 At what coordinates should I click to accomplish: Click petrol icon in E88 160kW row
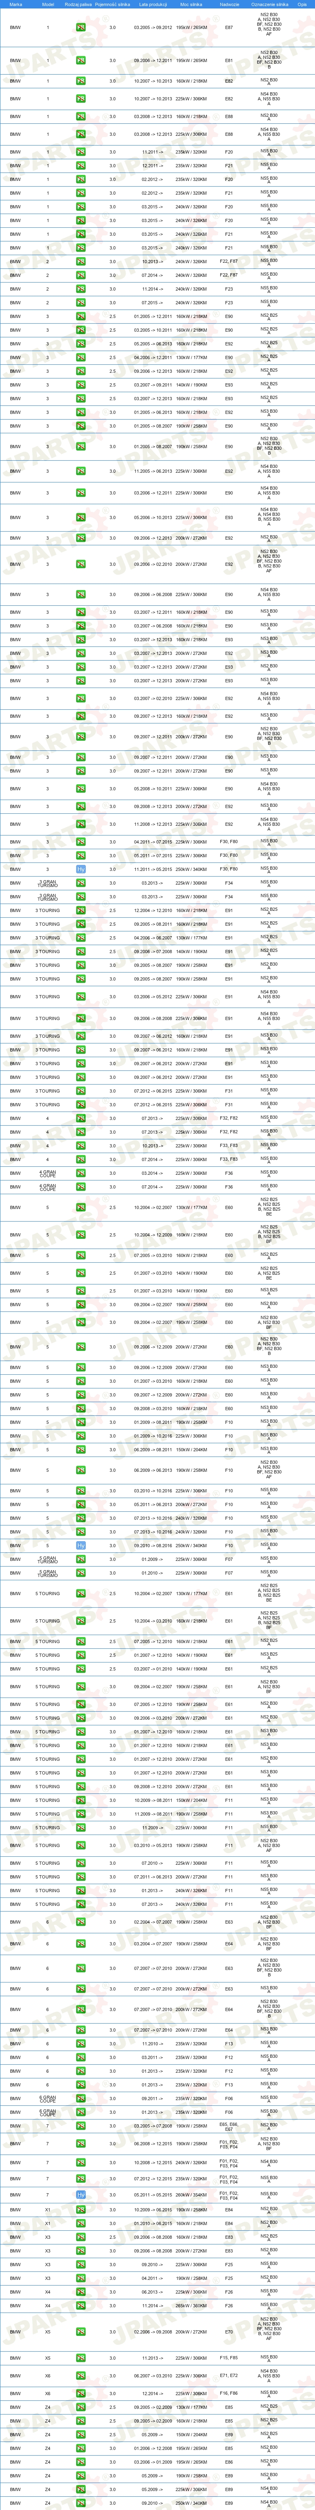point(81,117)
